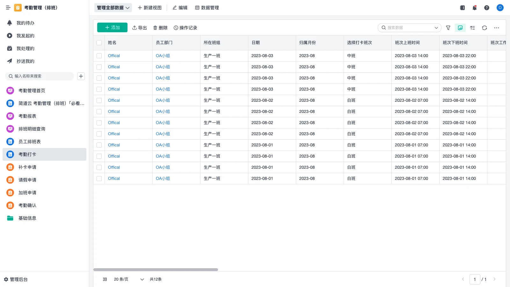Click the horizontal scrollbar under the table
Screen dimensions: 510x287
(156, 270)
